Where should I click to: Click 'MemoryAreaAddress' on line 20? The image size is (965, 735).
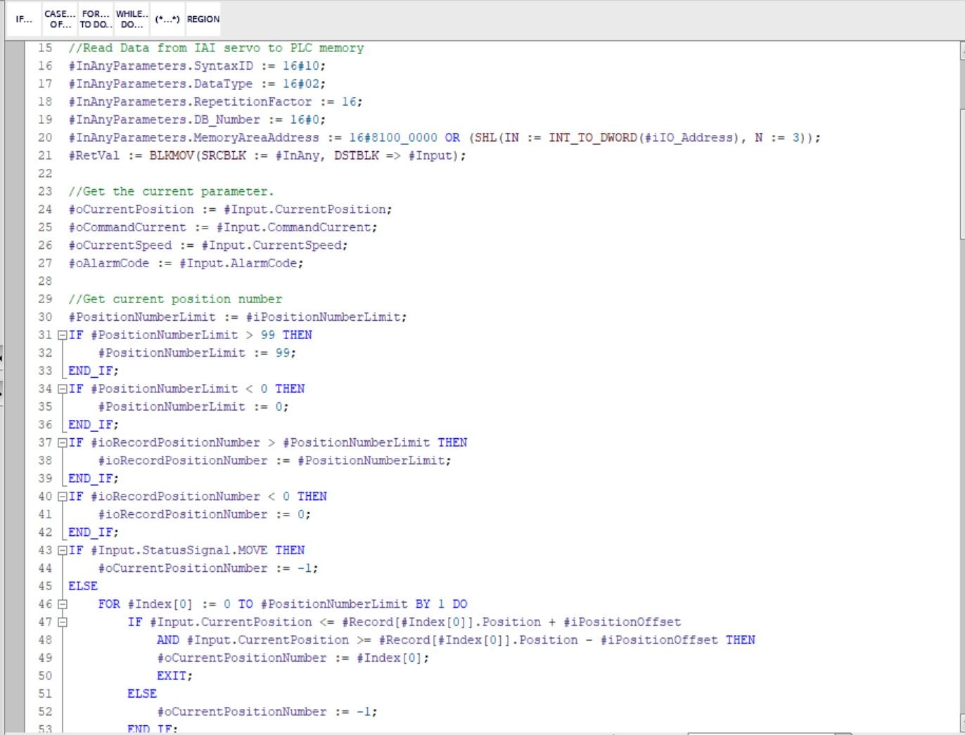(x=256, y=138)
